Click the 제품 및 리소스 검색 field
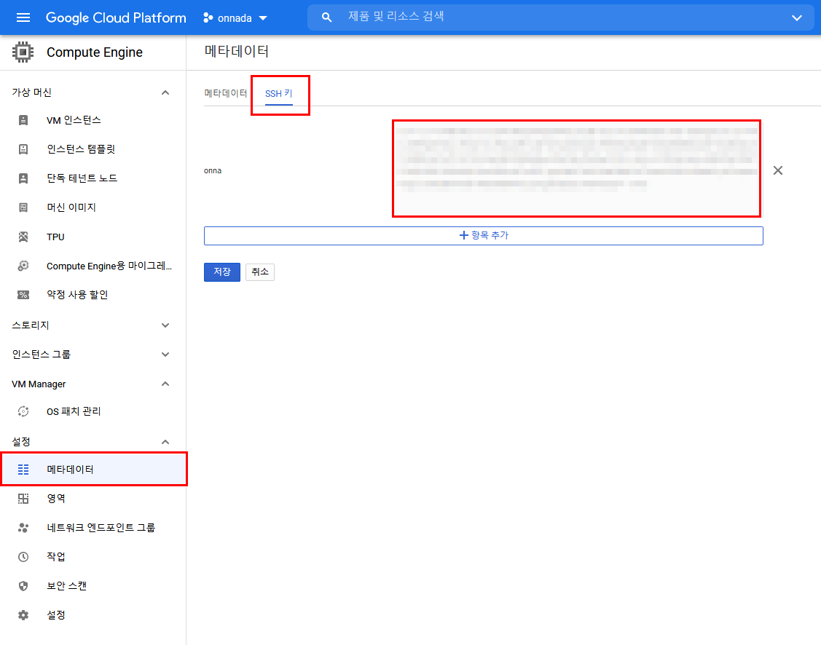The width and height of the screenshot is (821, 645). point(554,17)
